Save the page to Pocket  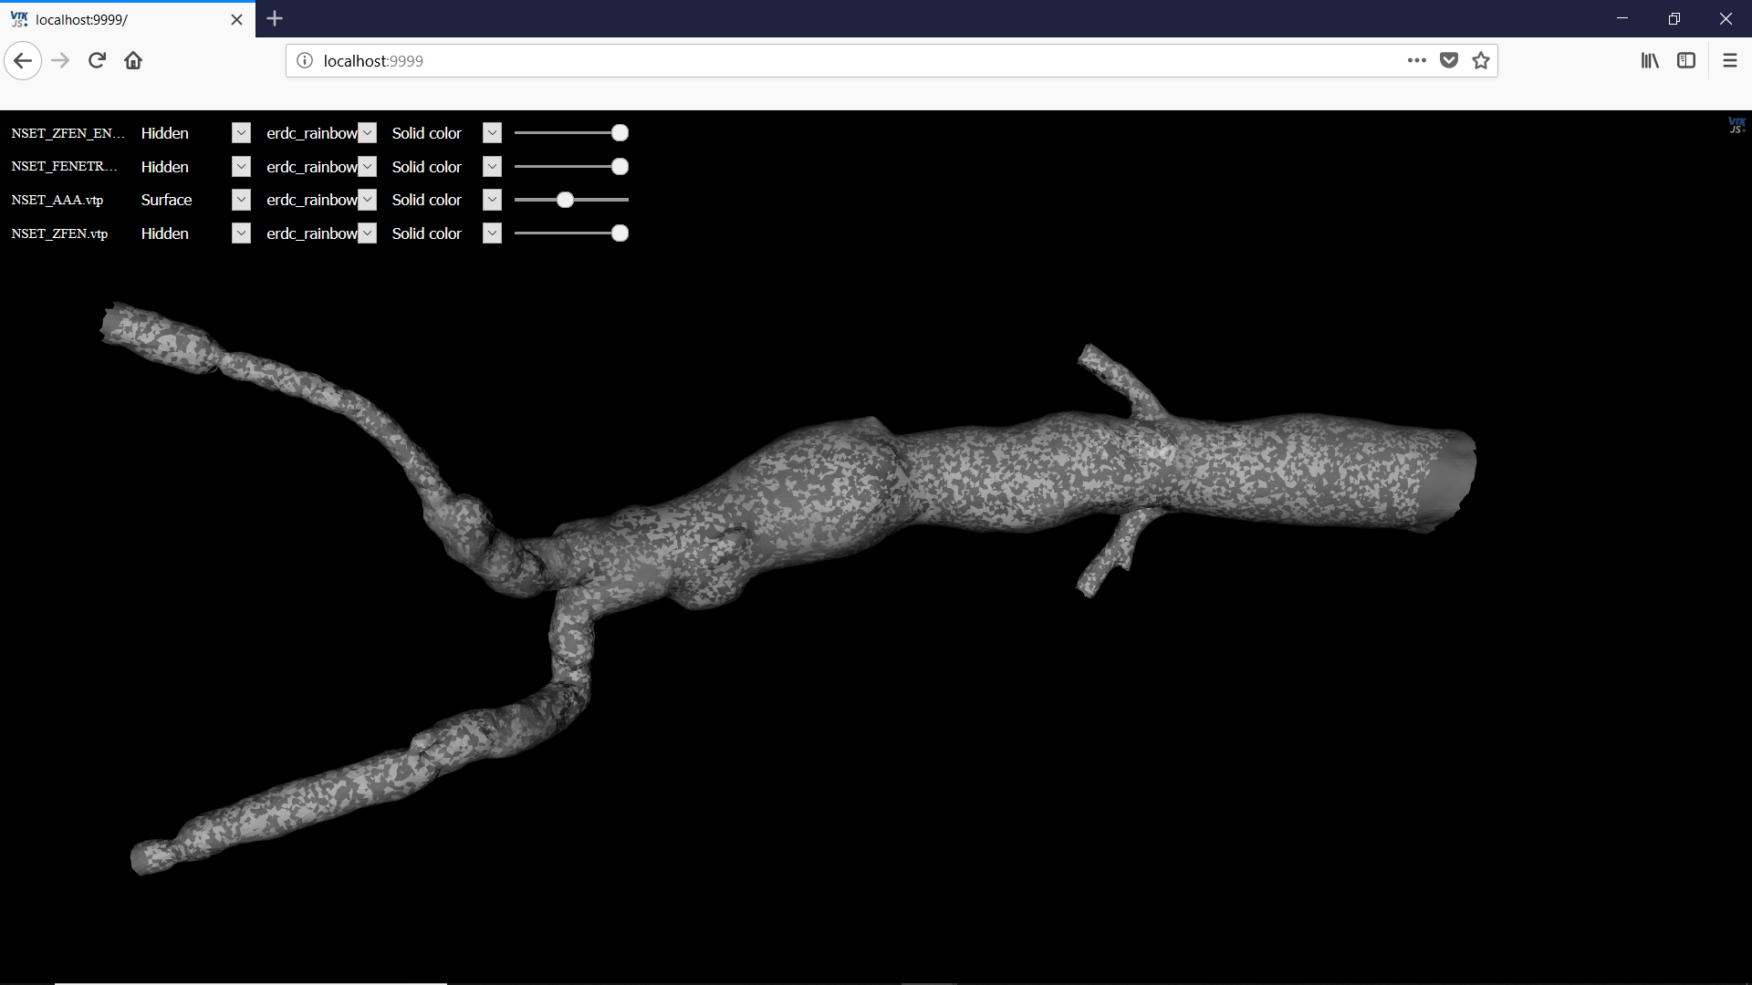1449,60
